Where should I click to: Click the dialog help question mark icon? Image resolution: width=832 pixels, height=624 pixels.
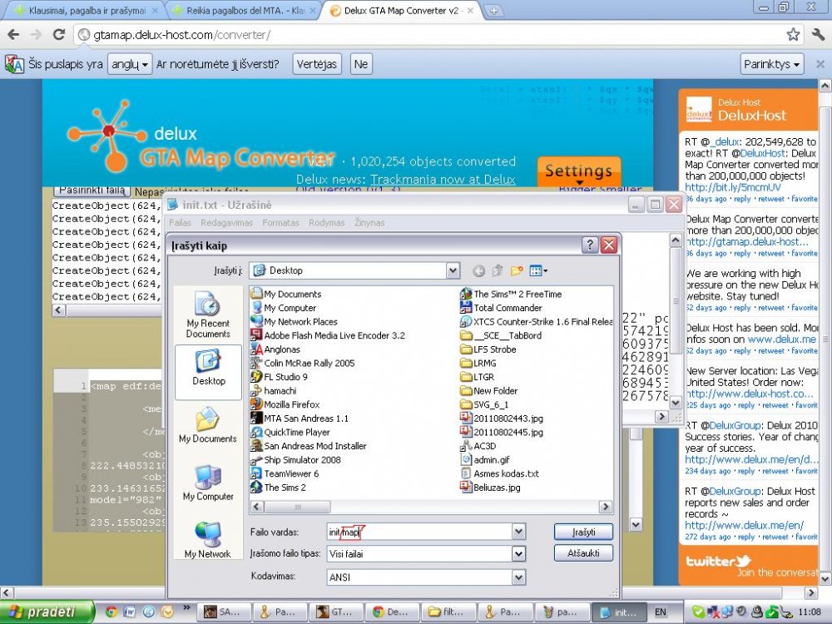tap(590, 245)
